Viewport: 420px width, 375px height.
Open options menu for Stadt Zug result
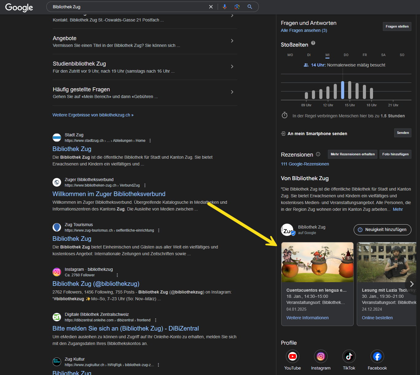click(x=150, y=141)
